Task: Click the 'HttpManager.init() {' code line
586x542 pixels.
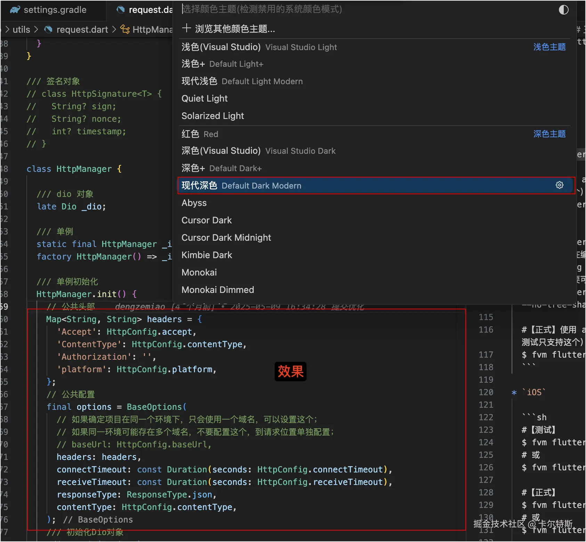Action: (87, 294)
